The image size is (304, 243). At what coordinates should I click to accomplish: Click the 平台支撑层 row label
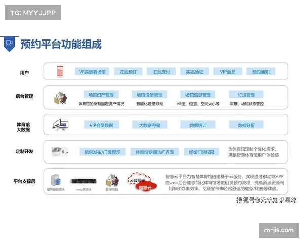click(x=24, y=181)
